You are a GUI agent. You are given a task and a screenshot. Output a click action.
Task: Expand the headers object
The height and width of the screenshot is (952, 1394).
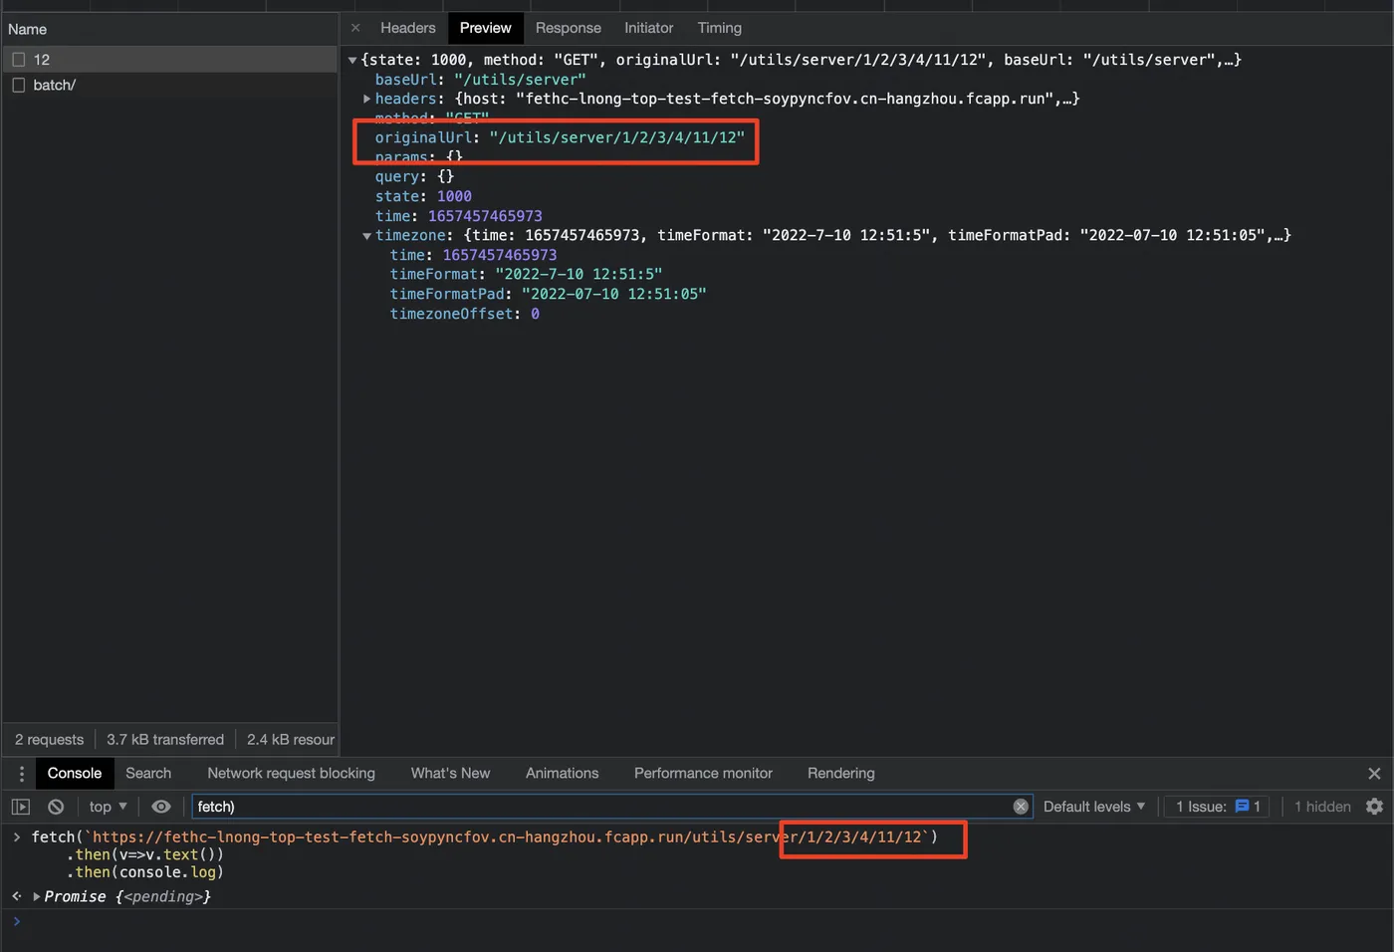point(367,99)
